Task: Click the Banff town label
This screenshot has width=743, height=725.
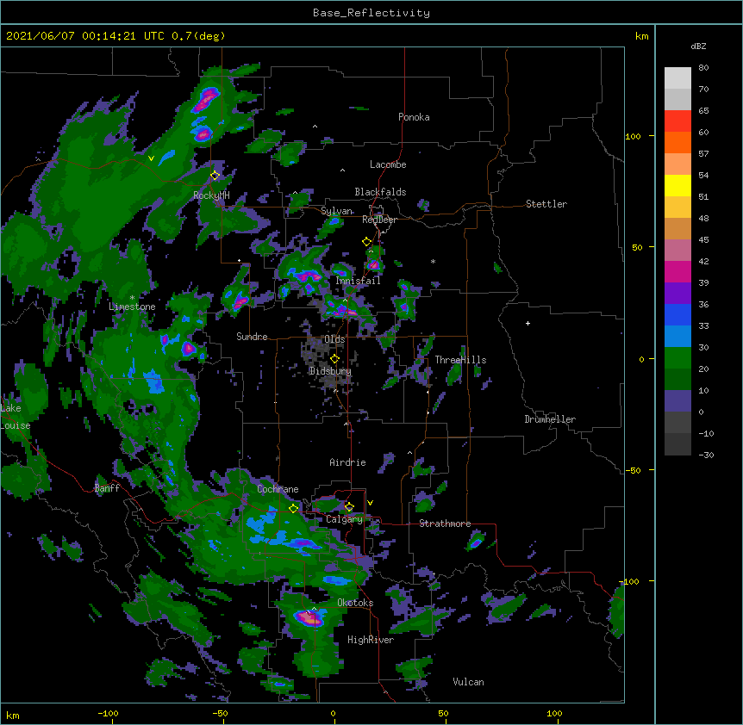Action: pos(107,488)
